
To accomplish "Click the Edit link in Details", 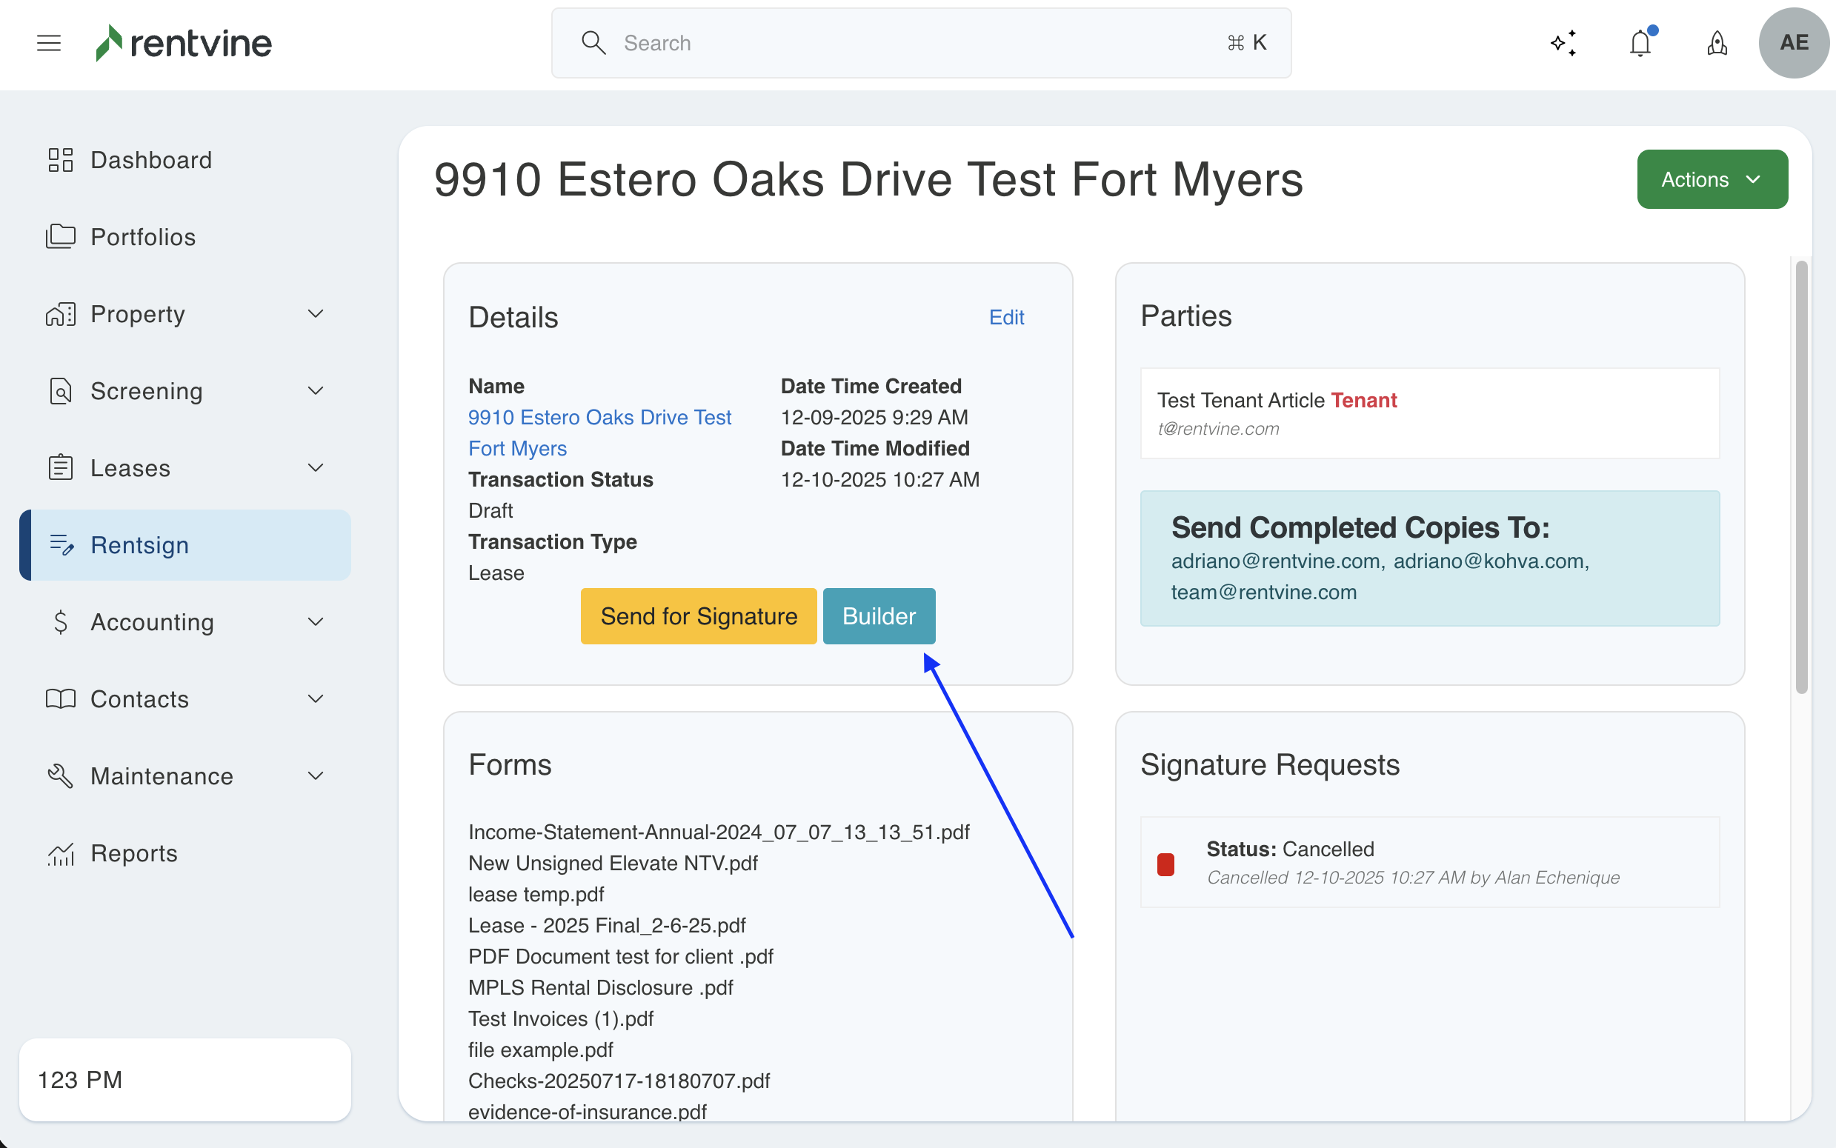I will point(1006,316).
